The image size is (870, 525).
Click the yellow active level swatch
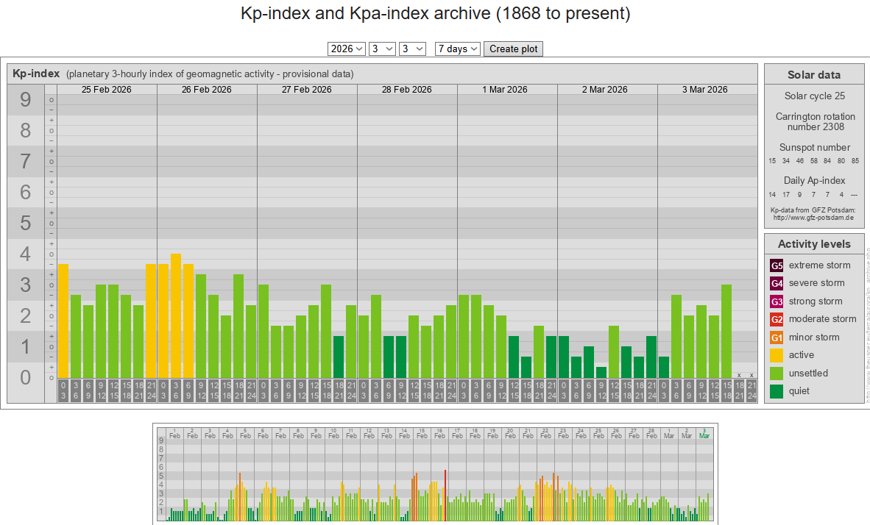point(777,355)
